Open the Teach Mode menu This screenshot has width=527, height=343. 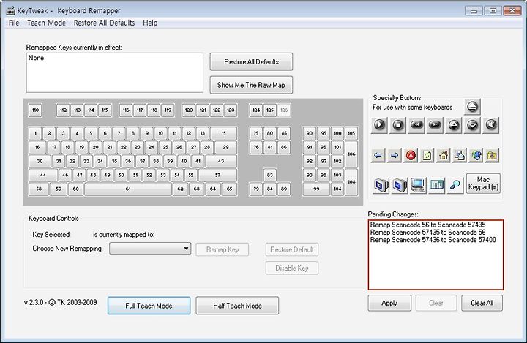click(46, 23)
